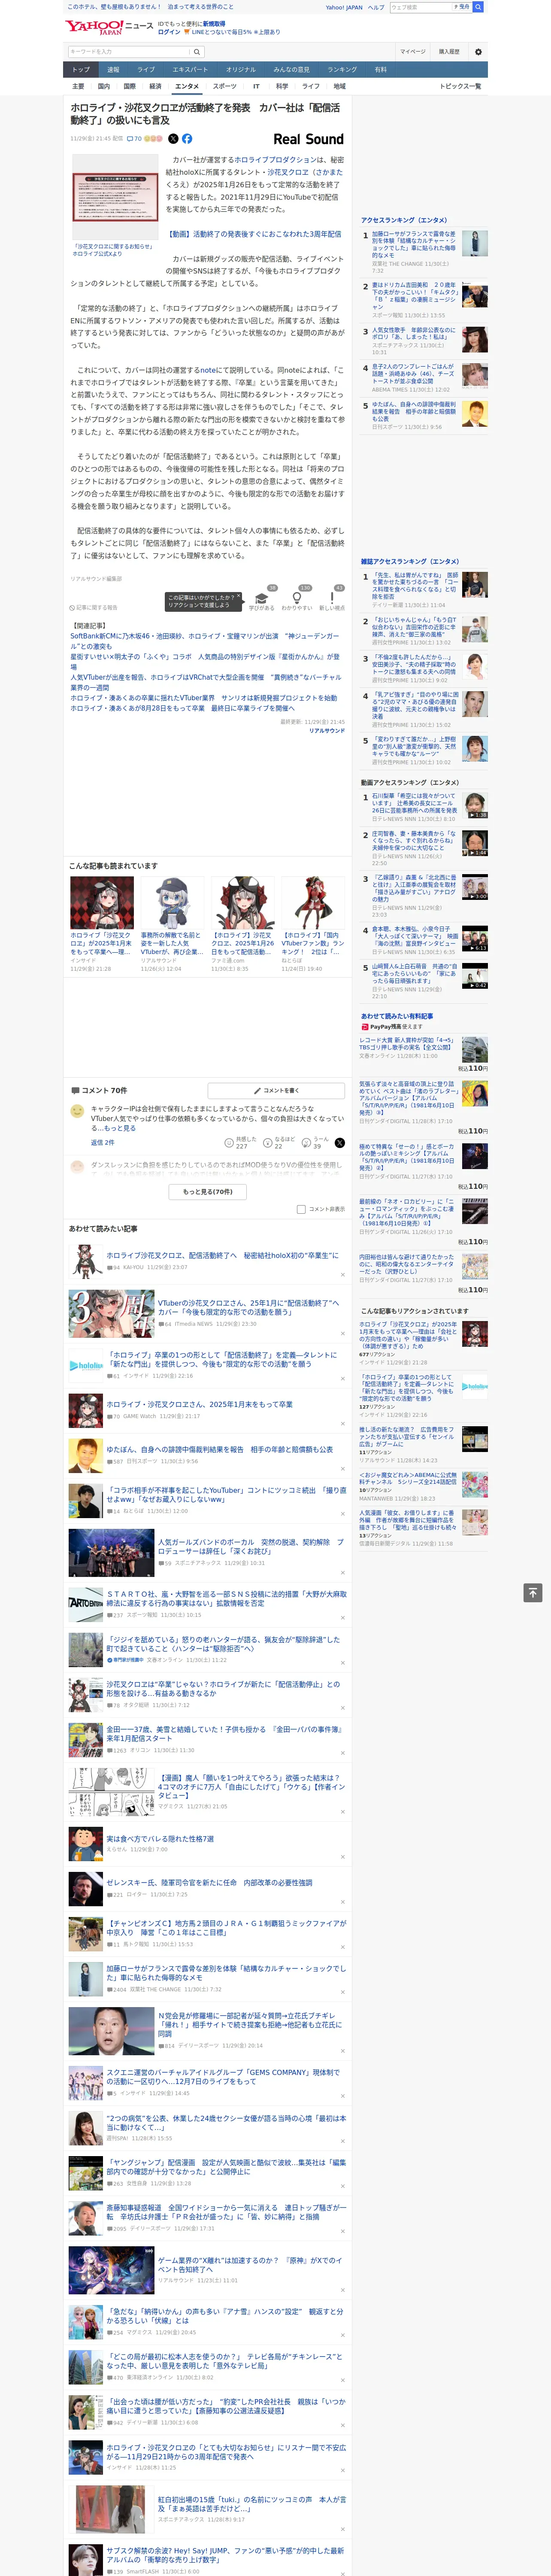This screenshot has height=2576, width=551.
Task: Click the ヘルプ link in header
Action: pyautogui.click(x=376, y=7)
